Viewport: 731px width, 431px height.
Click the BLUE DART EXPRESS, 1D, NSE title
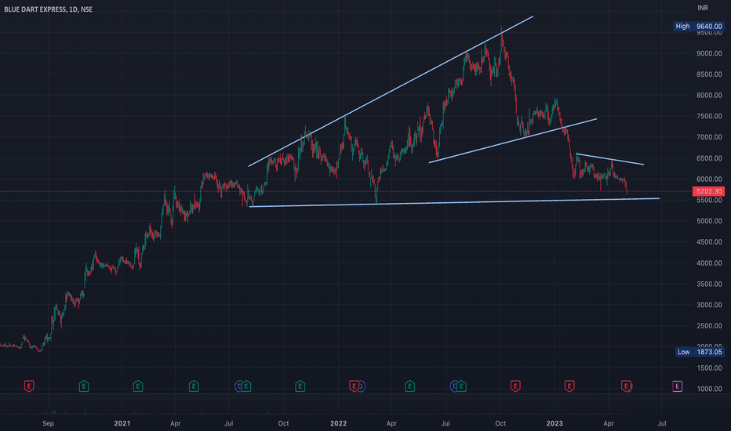click(48, 9)
